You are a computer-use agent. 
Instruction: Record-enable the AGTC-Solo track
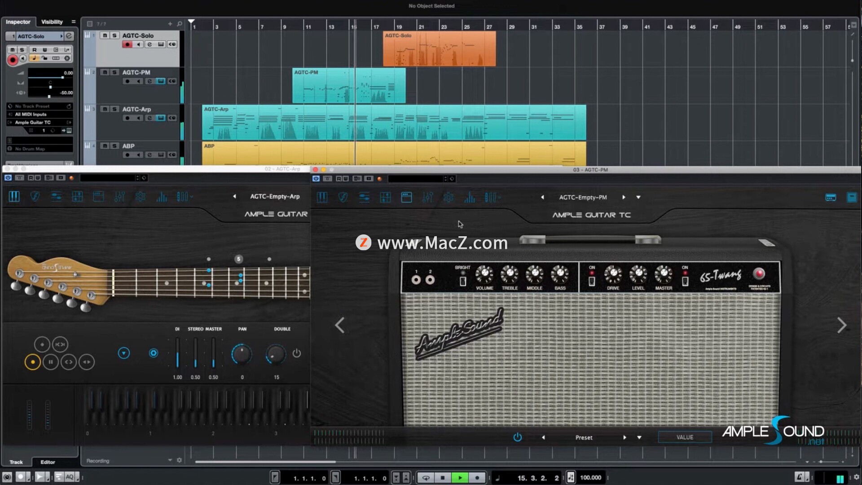point(127,44)
